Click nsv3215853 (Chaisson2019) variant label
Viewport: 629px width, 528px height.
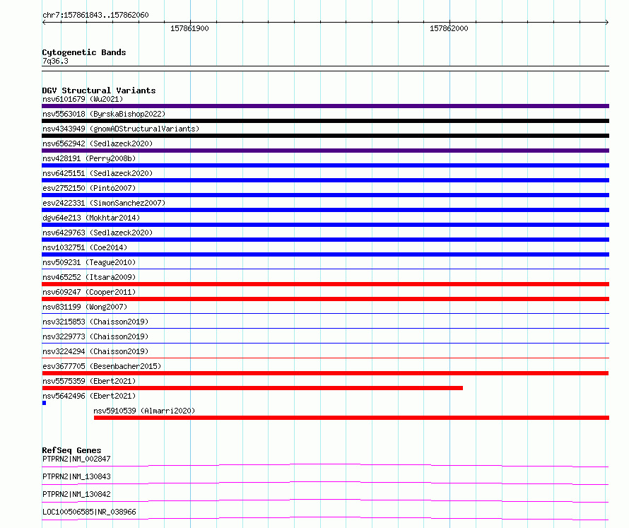coord(95,322)
